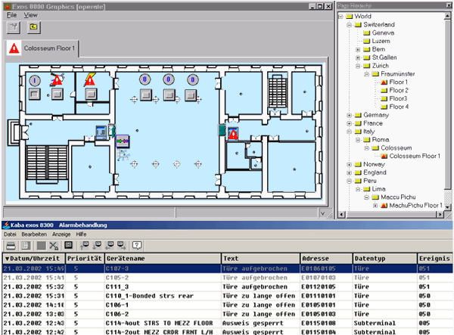Click the scissors with lock icon

tap(54, 246)
